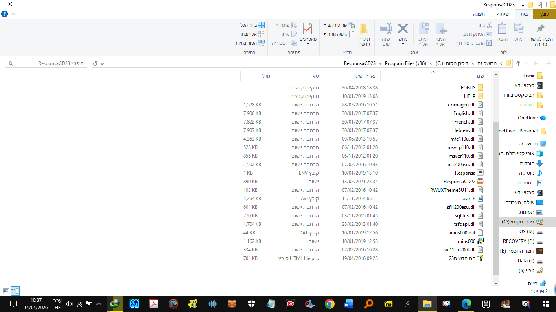Open the New item (פריט חדש) dropdown
This screenshot has width=556, height=312.
pos(339,25)
